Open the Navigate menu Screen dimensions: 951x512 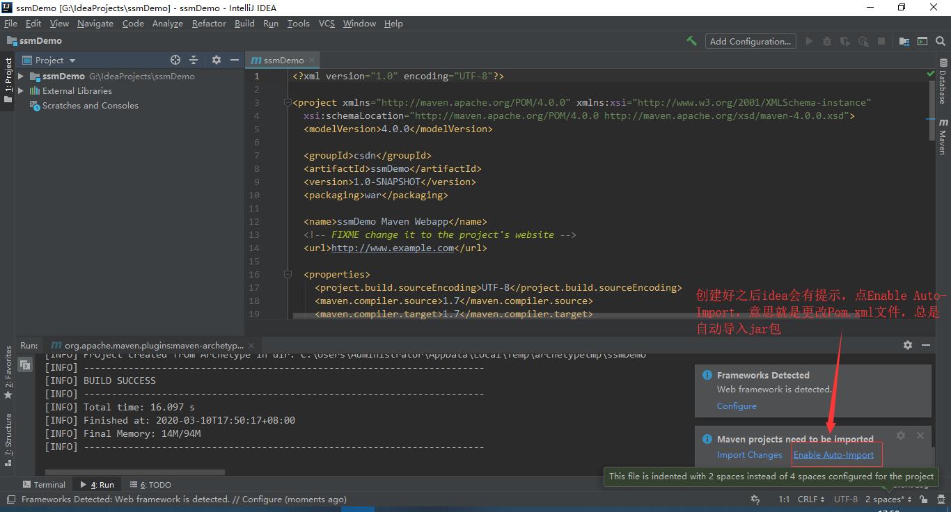(x=95, y=23)
